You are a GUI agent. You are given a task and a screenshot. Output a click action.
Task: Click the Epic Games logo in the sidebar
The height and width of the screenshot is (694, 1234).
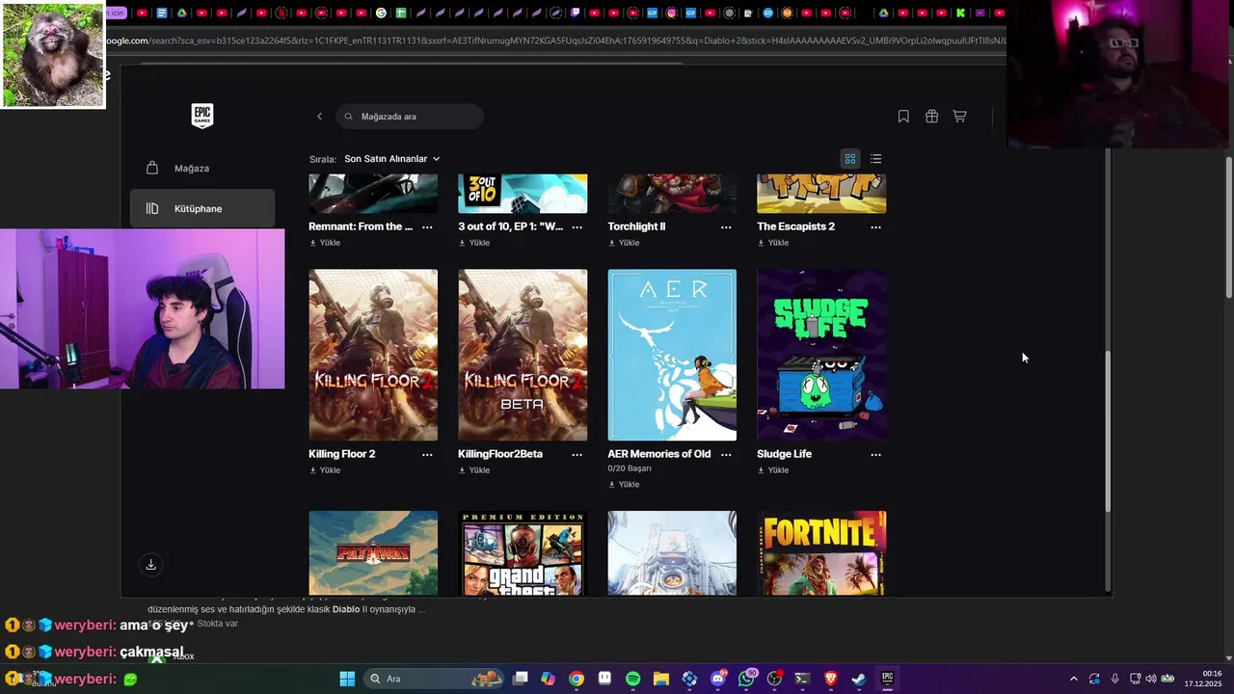tap(201, 116)
